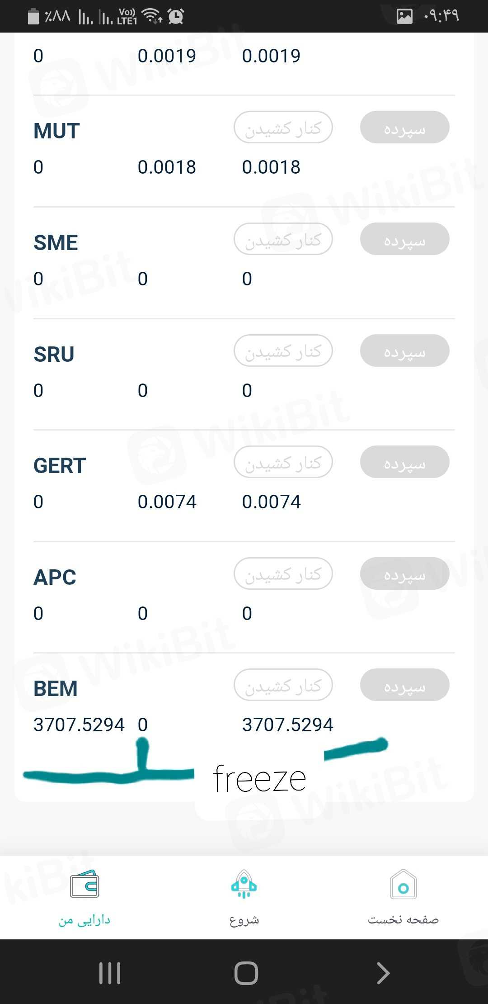Tap the alarm clock status icon
The width and height of the screenshot is (488, 1004).
[176, 16]
